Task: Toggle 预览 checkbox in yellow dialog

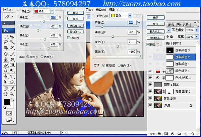Action: pos(148,45)
